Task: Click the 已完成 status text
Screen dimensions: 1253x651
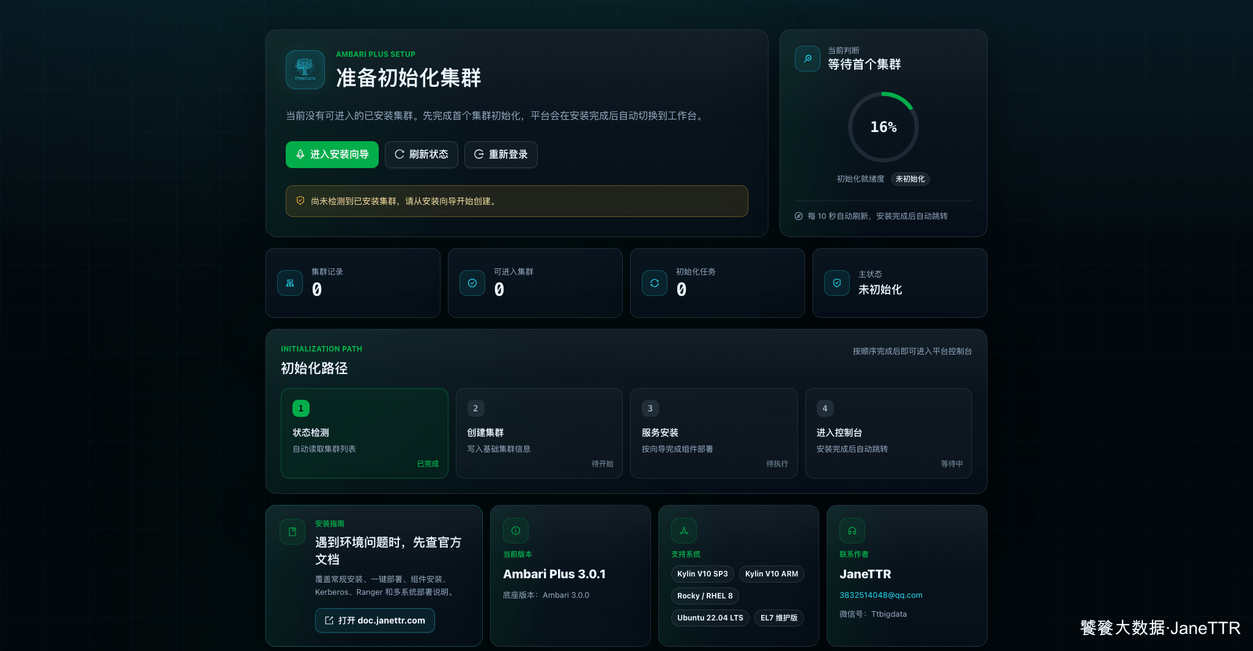Action: click(x=428, y=464)
